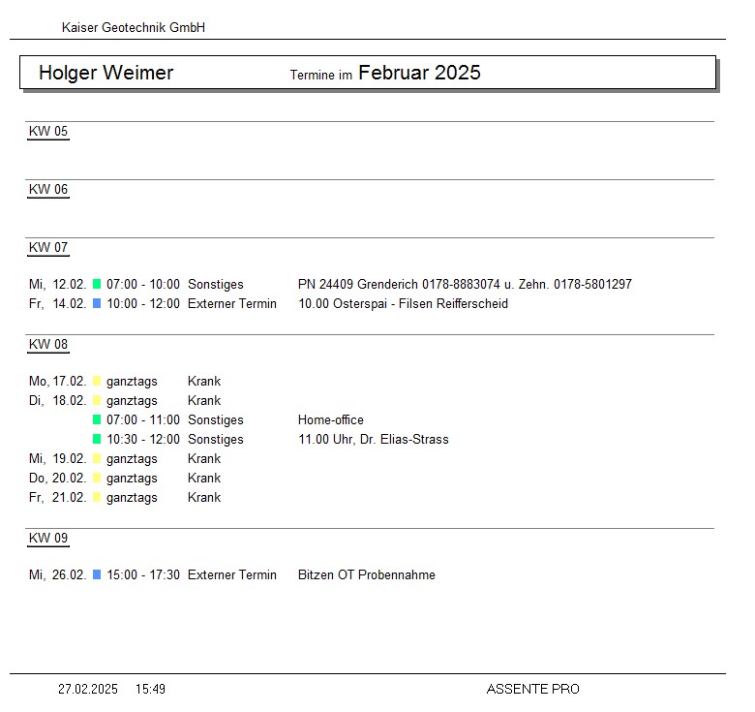
Task: Click the 27.02.2025 print date in footer
Action: [88, 690]
